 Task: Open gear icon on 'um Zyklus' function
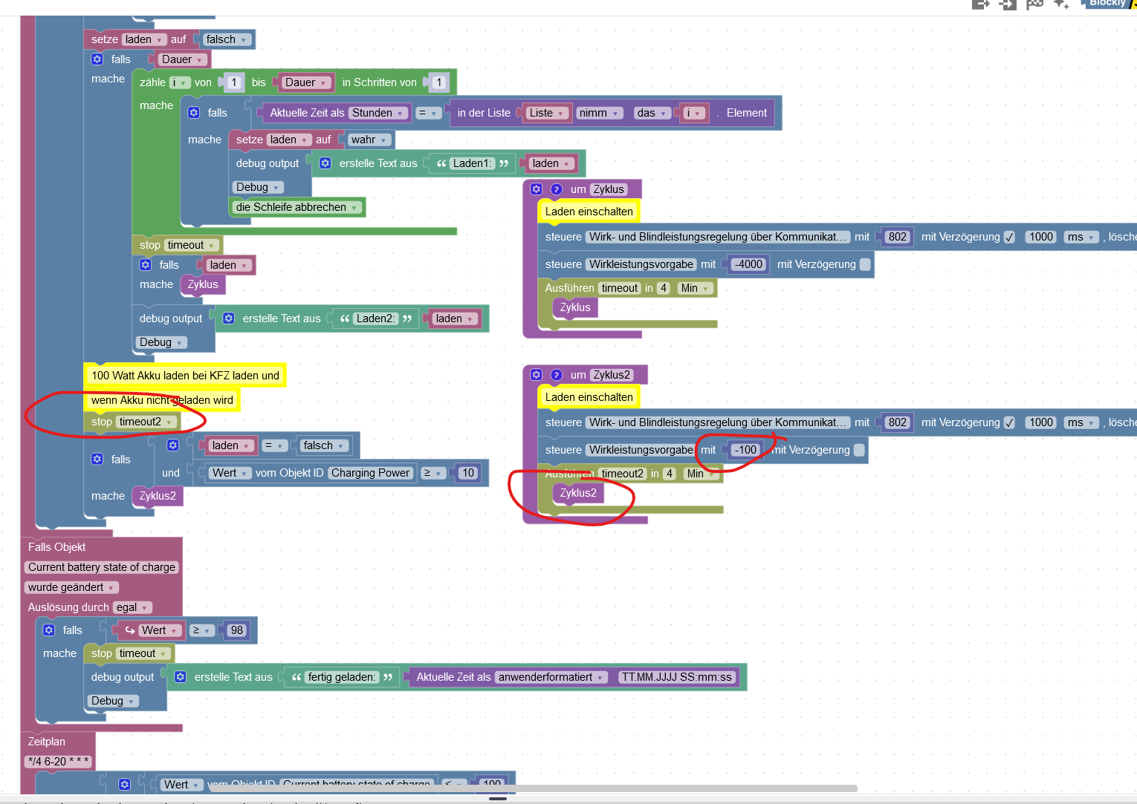tap(537, 189)
